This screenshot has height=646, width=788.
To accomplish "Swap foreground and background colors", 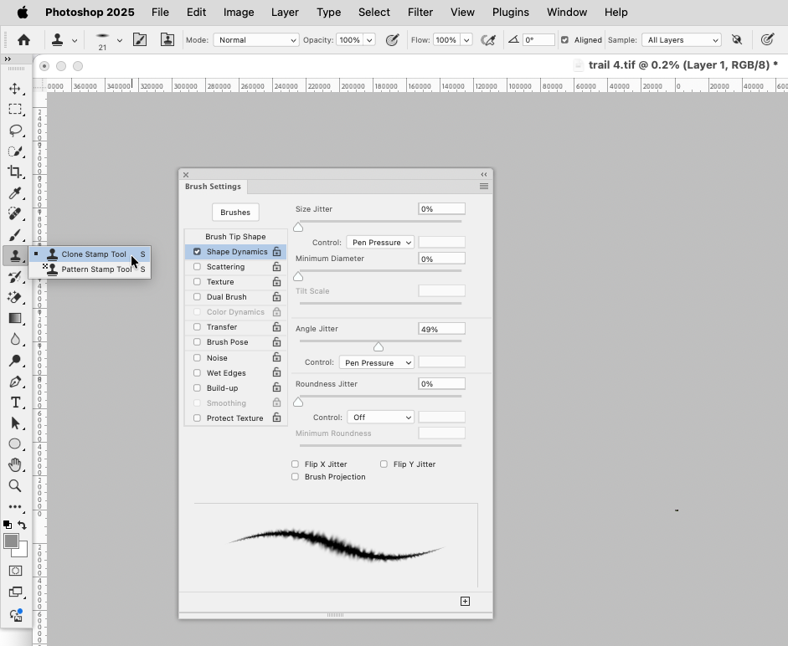I will 22,525.
